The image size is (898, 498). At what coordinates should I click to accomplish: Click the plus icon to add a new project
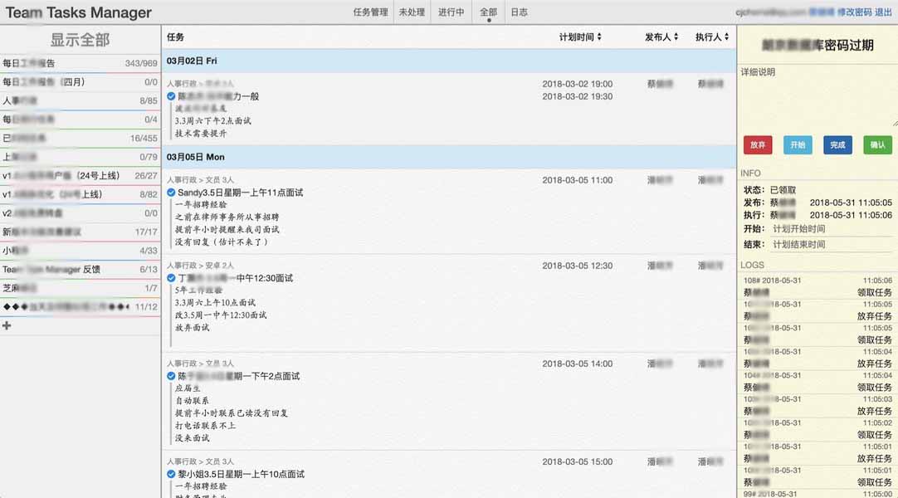(x=7, y=325)
